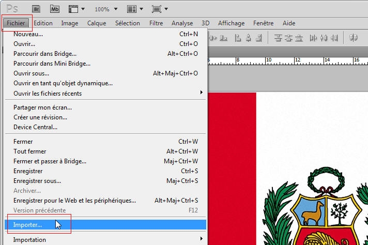Open the Fenêtre menu
This screenshot has height=245, width=368.
[263, 23]
